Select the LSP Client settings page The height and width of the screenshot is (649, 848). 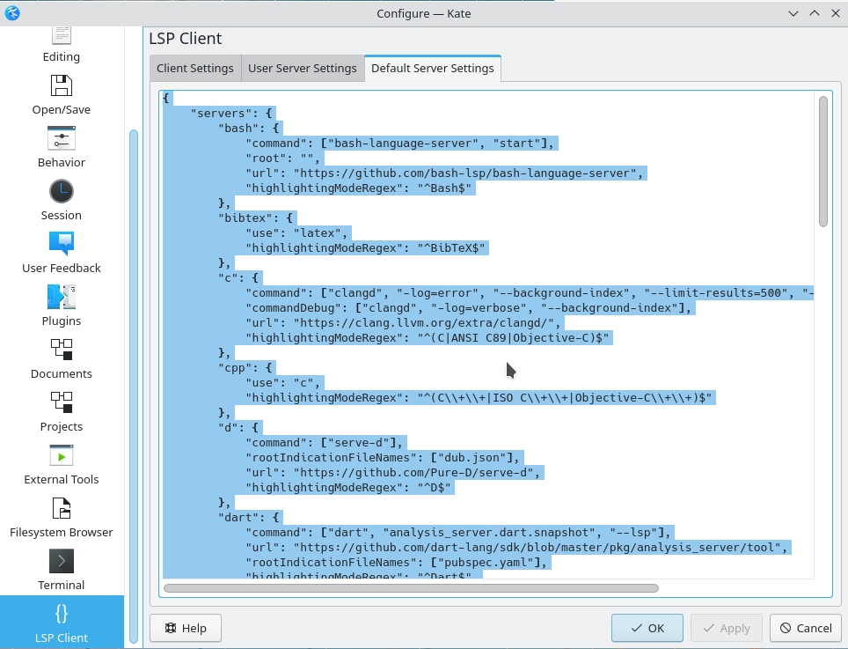tap(61, 622)
